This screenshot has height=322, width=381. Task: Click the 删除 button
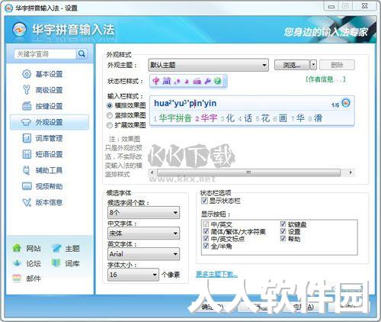point(337,65)
